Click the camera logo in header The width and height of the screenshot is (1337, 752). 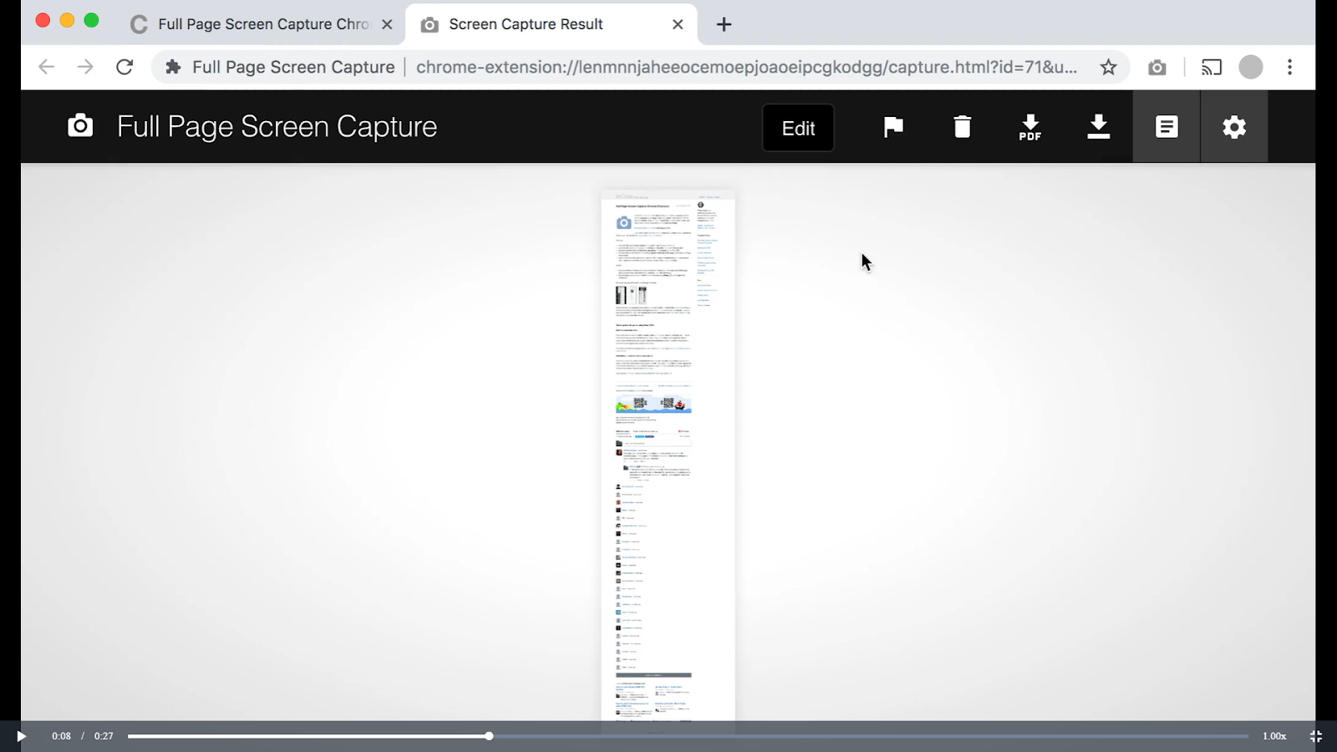[x=80, y=125]
